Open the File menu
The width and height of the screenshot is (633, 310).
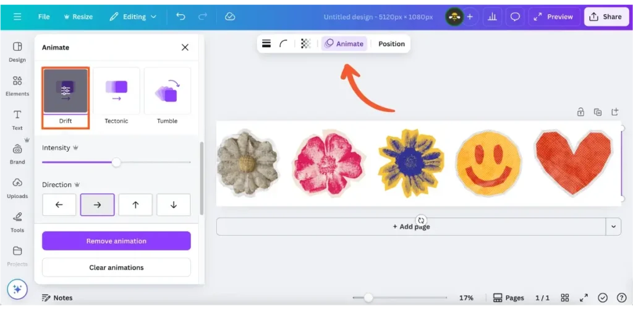[x=44, y=17]
